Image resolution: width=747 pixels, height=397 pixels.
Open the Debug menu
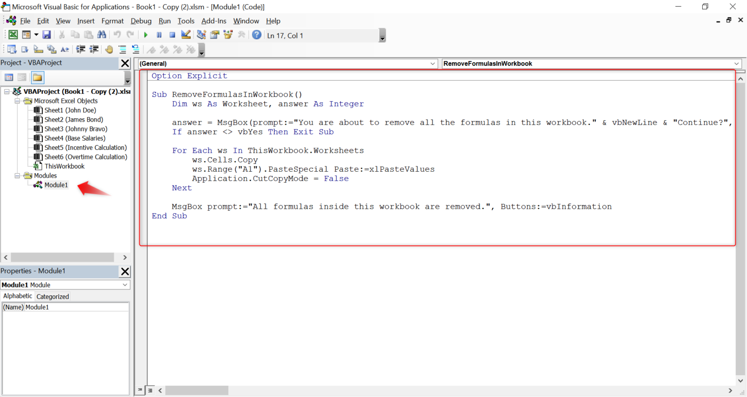pyautogui.click(x=141, y=21)
